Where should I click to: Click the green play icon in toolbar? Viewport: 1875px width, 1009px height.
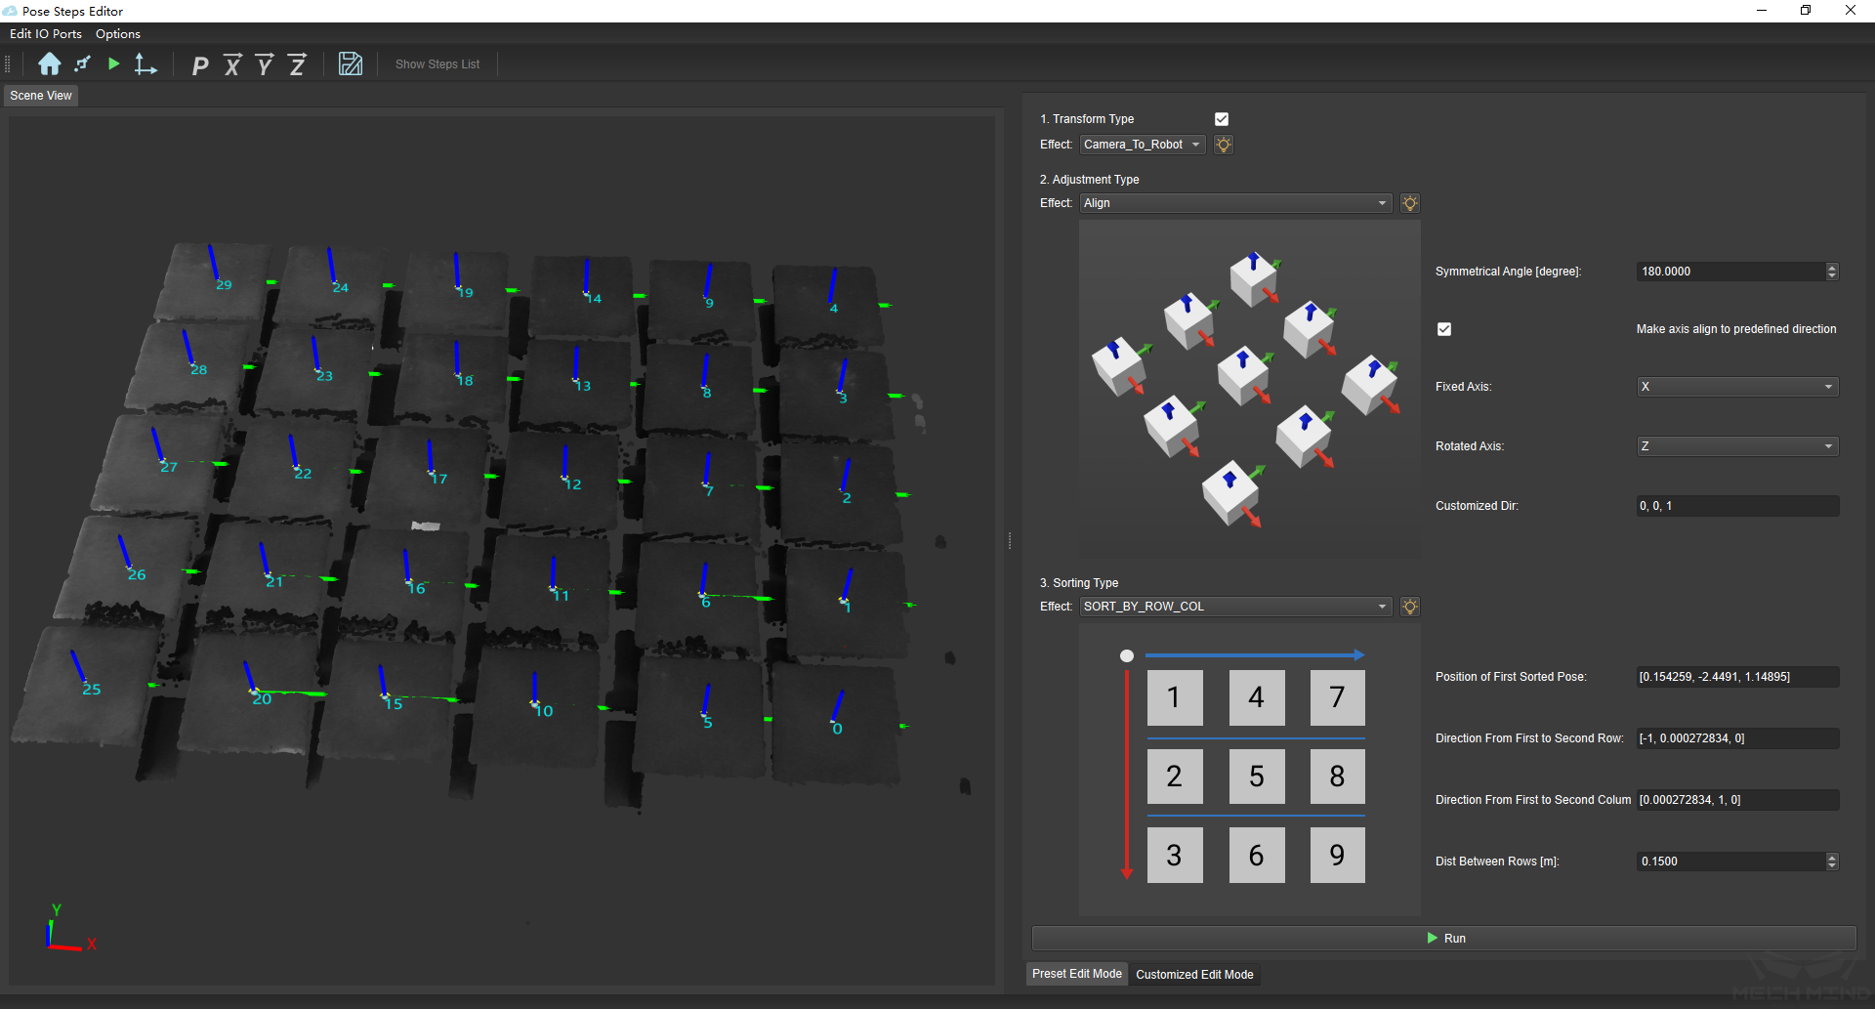click(114, 64)
